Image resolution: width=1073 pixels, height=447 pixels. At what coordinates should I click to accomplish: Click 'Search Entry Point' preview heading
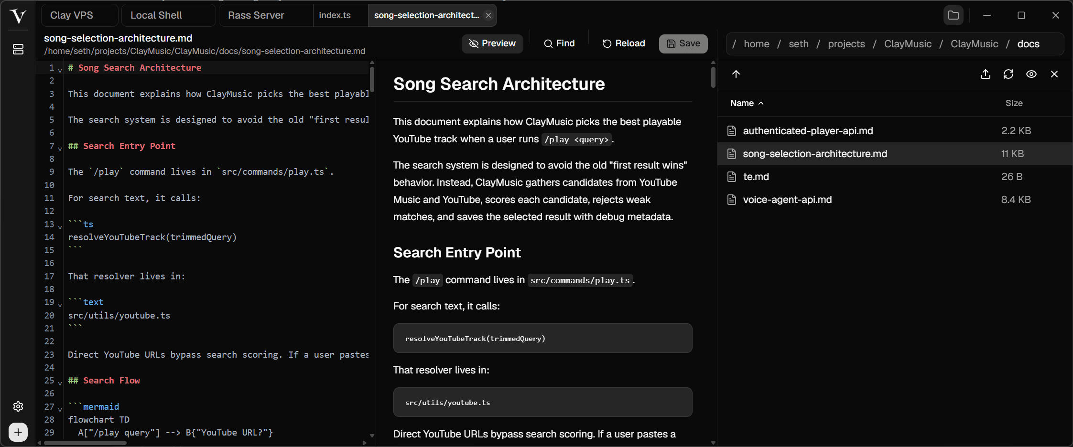point(457,253)
